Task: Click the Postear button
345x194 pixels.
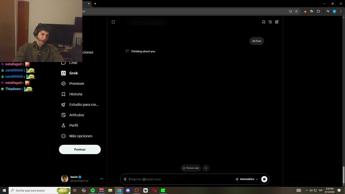Action: 80,150
